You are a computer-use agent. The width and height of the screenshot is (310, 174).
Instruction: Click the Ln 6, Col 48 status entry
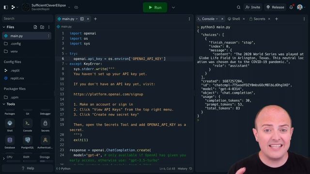coord(167,169)
